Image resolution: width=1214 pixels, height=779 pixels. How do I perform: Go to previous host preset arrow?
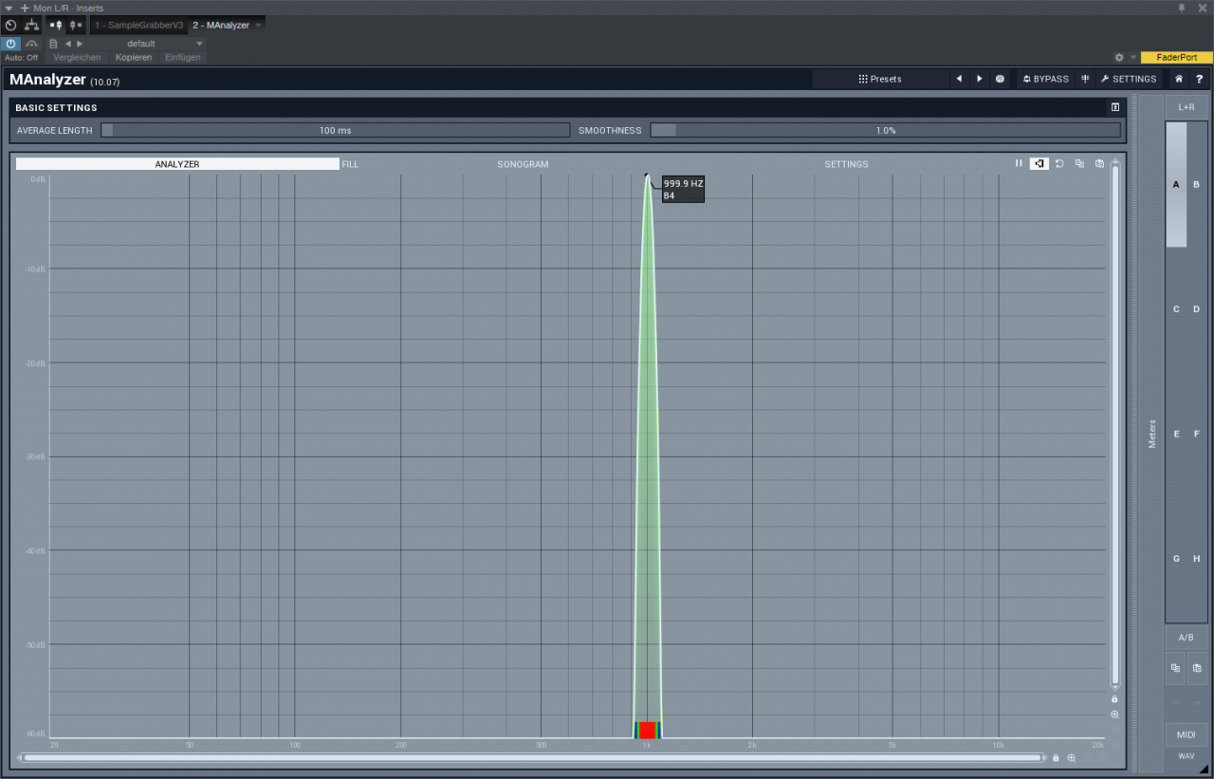tap(67, 44)
